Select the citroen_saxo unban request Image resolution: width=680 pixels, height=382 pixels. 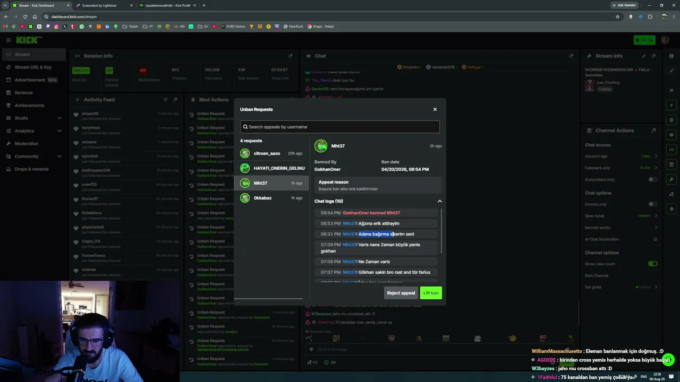271,153
